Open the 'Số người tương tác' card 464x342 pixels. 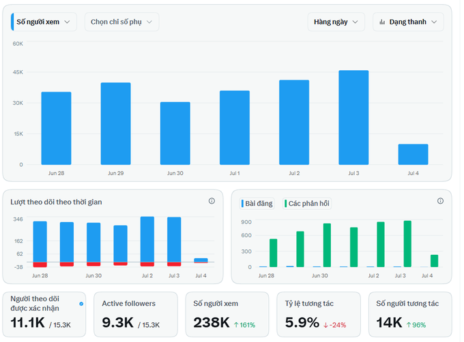coord(410,314)
